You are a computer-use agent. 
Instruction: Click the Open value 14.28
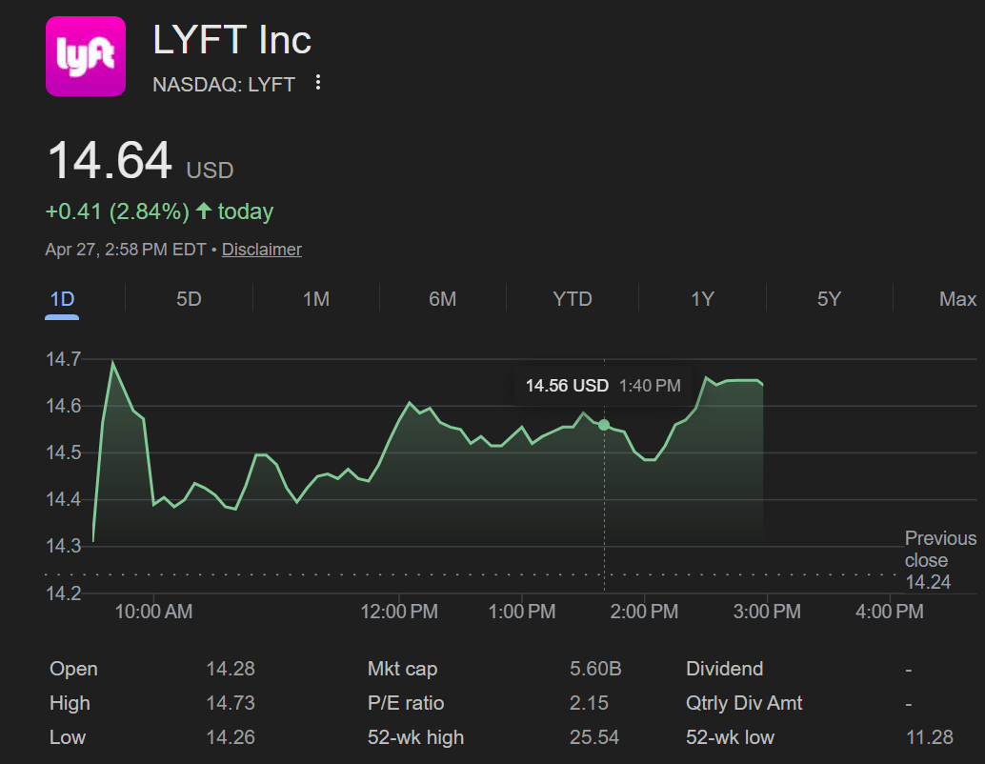[x=231, y=669]
